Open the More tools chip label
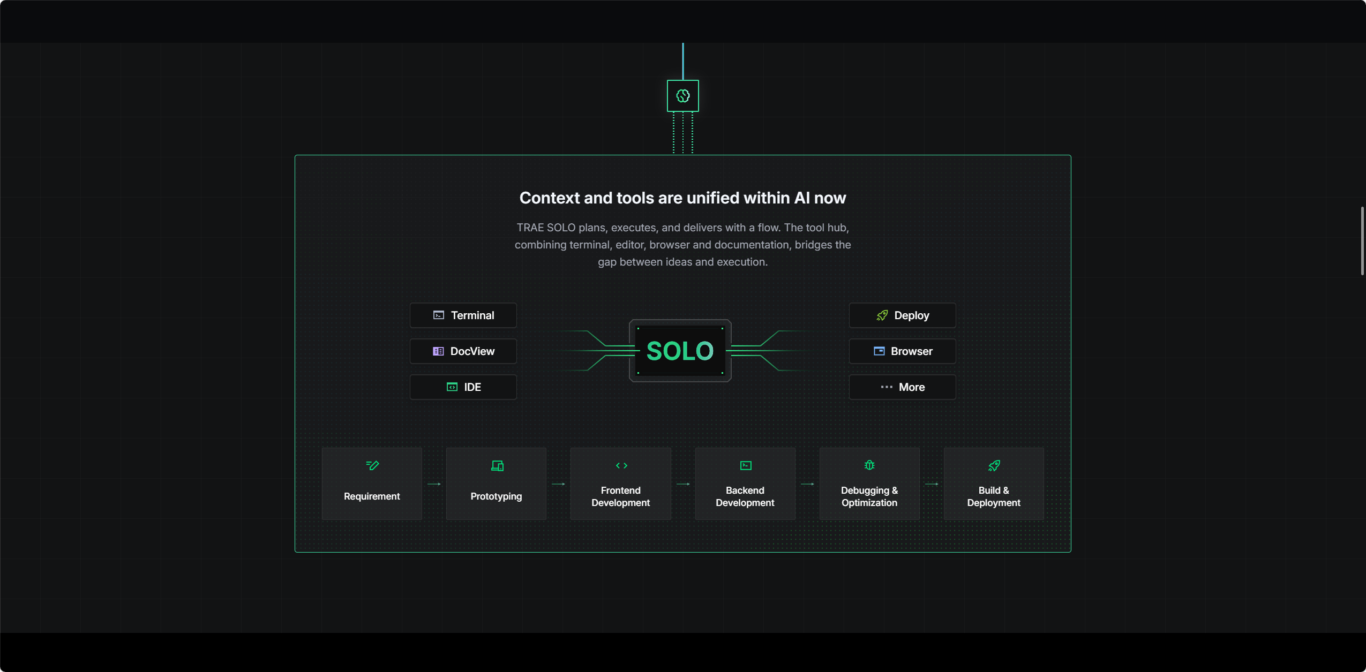1366x672 pixels. pyautogui.click(x=912, y=387)
